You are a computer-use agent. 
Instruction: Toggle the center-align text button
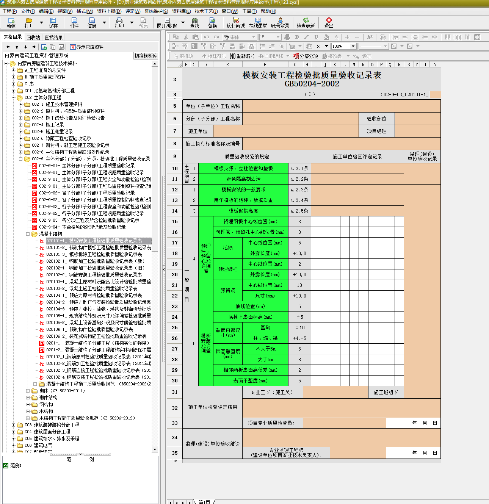coord(415,37)
